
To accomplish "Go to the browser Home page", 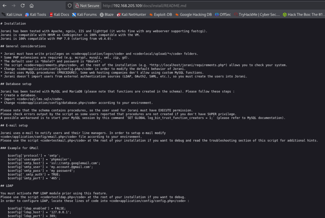I will (31, 6).
